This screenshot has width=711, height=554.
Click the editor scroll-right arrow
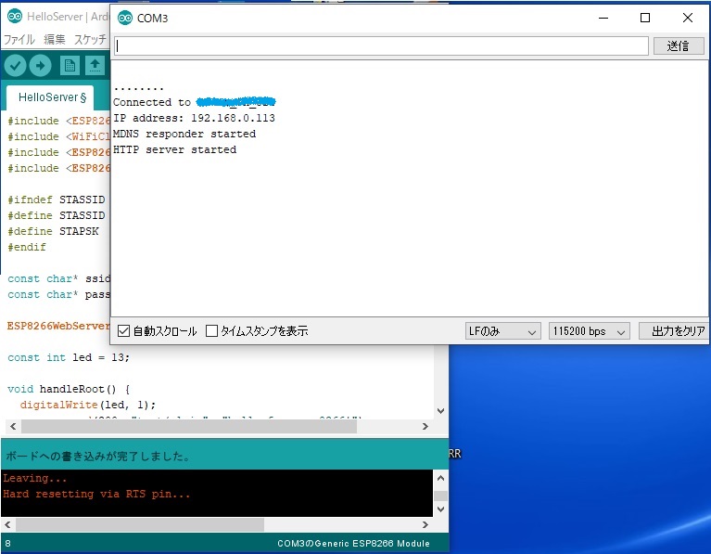[425, 426]
